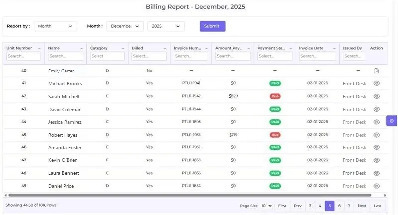Click invoice number PTLI1-1854
This screenshot has height=215, width=398.
click(191, 186)
